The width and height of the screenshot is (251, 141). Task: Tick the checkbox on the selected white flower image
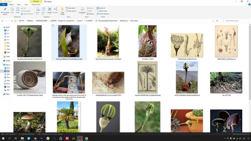53,25
